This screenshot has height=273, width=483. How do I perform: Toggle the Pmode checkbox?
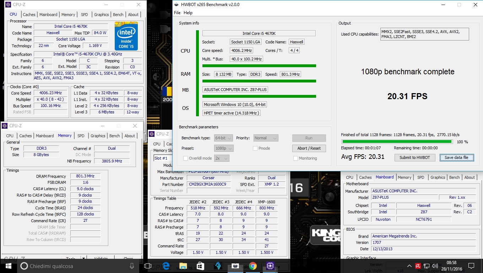point(255,148)
